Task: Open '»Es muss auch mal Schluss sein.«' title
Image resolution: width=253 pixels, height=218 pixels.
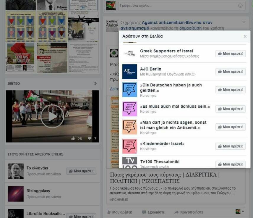Action: coord(175,106)
